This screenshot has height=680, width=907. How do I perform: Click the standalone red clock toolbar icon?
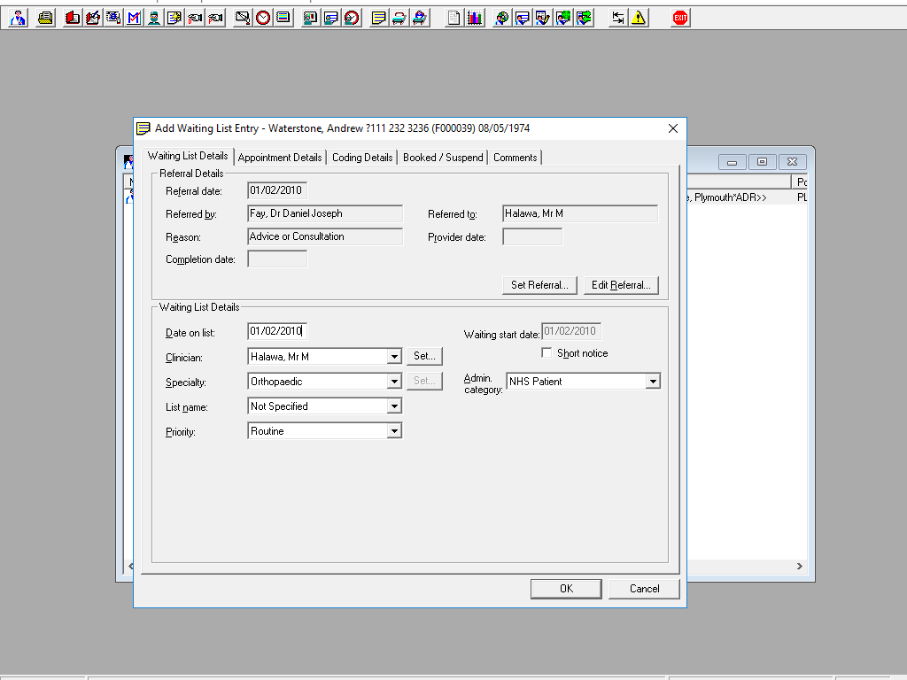tap(263, 18)
